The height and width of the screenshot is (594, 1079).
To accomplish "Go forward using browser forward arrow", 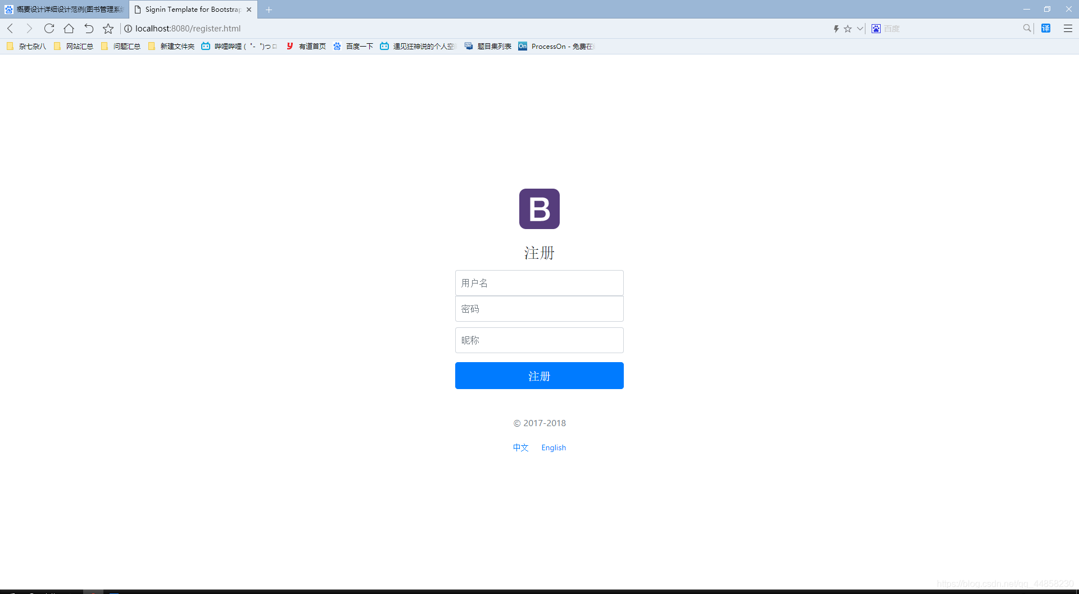I will point(29,29).
